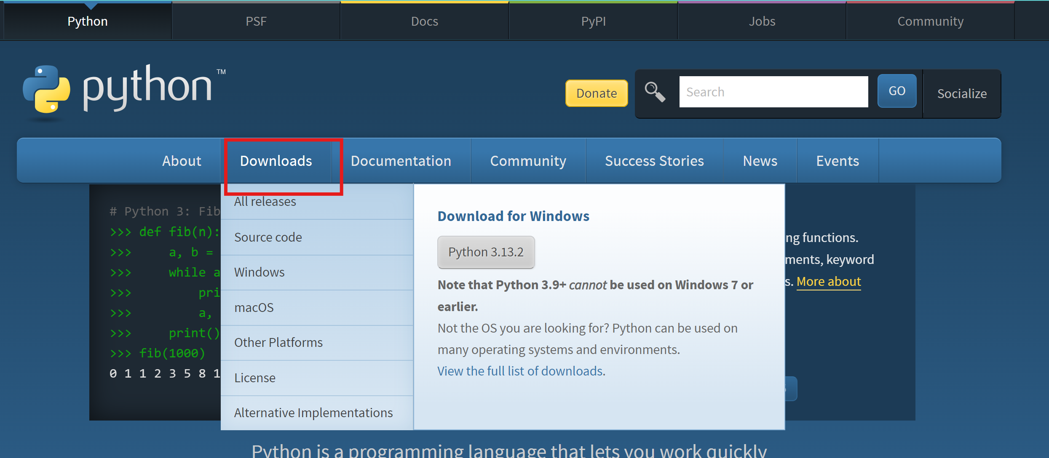1049x458 pixels.
Task: Open Alternative Implementations menu entry
Action: 313,413
